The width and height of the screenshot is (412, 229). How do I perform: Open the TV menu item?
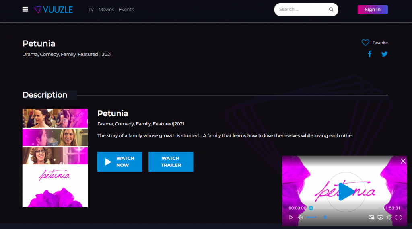(91, 10)
